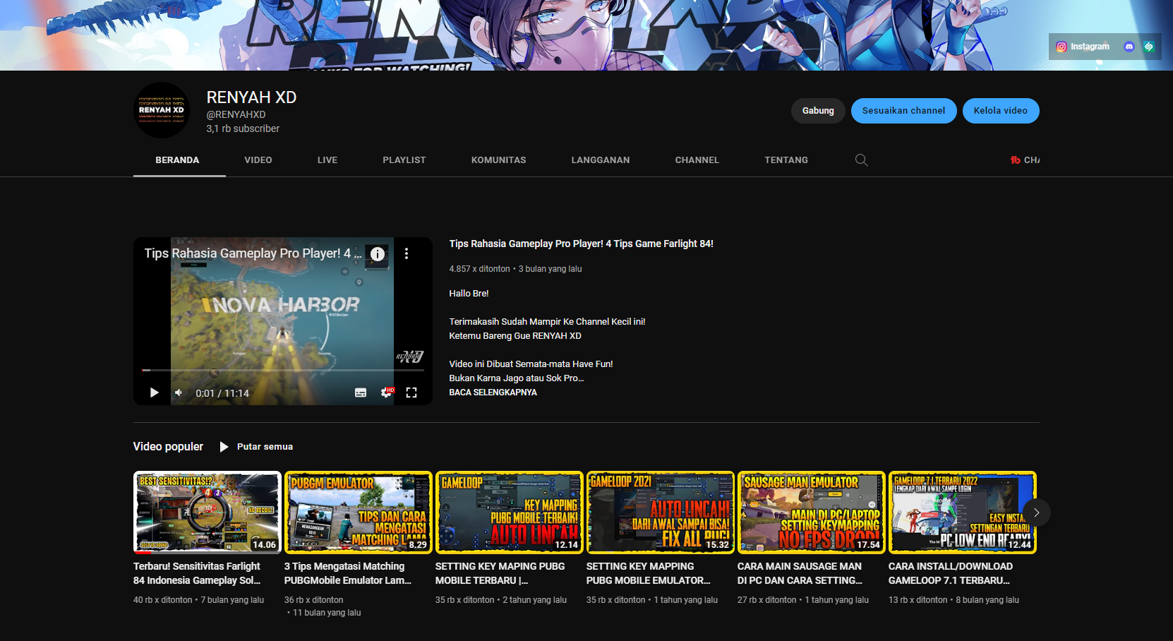Viewport: 1173px width, 641px height.
Task: Click the RENYAH XD channel name
Action: click(x=251, y=97)
